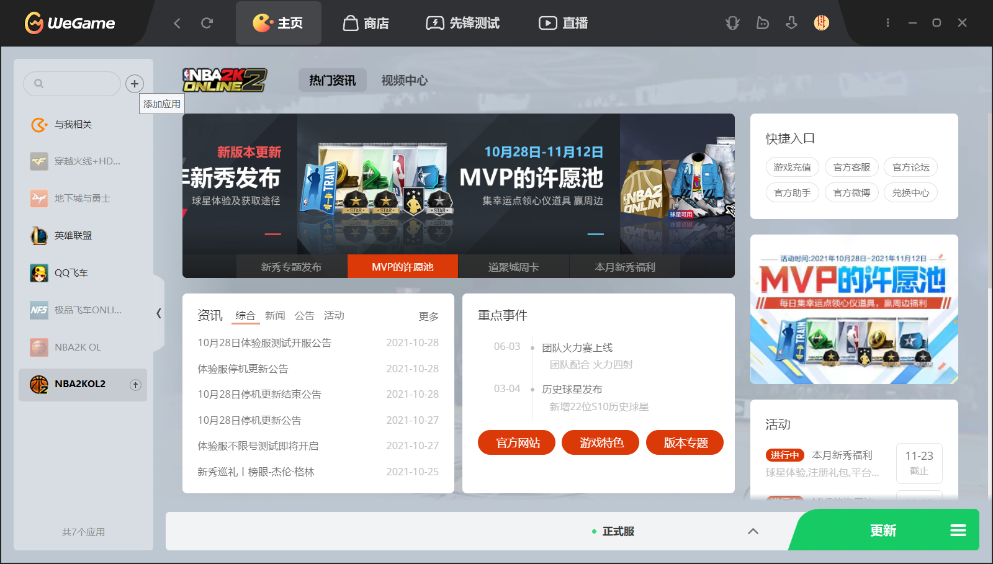Click the WeGame logo
This screenshot has width=993, height=564.
[70, 23]
